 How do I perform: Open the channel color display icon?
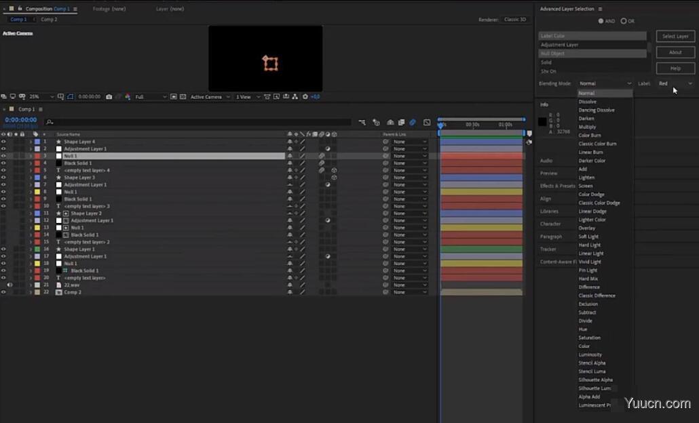(128, 97)
